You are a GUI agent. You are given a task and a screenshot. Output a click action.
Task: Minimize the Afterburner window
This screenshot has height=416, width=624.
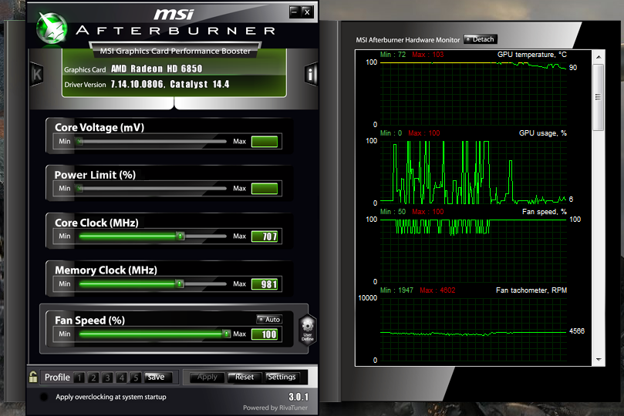click(294, 12)
